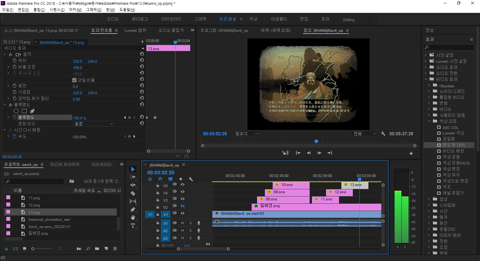Uncheck the uniform scale checkbox
This screenshot has height=261, width=480.
[x=74, y=80]
